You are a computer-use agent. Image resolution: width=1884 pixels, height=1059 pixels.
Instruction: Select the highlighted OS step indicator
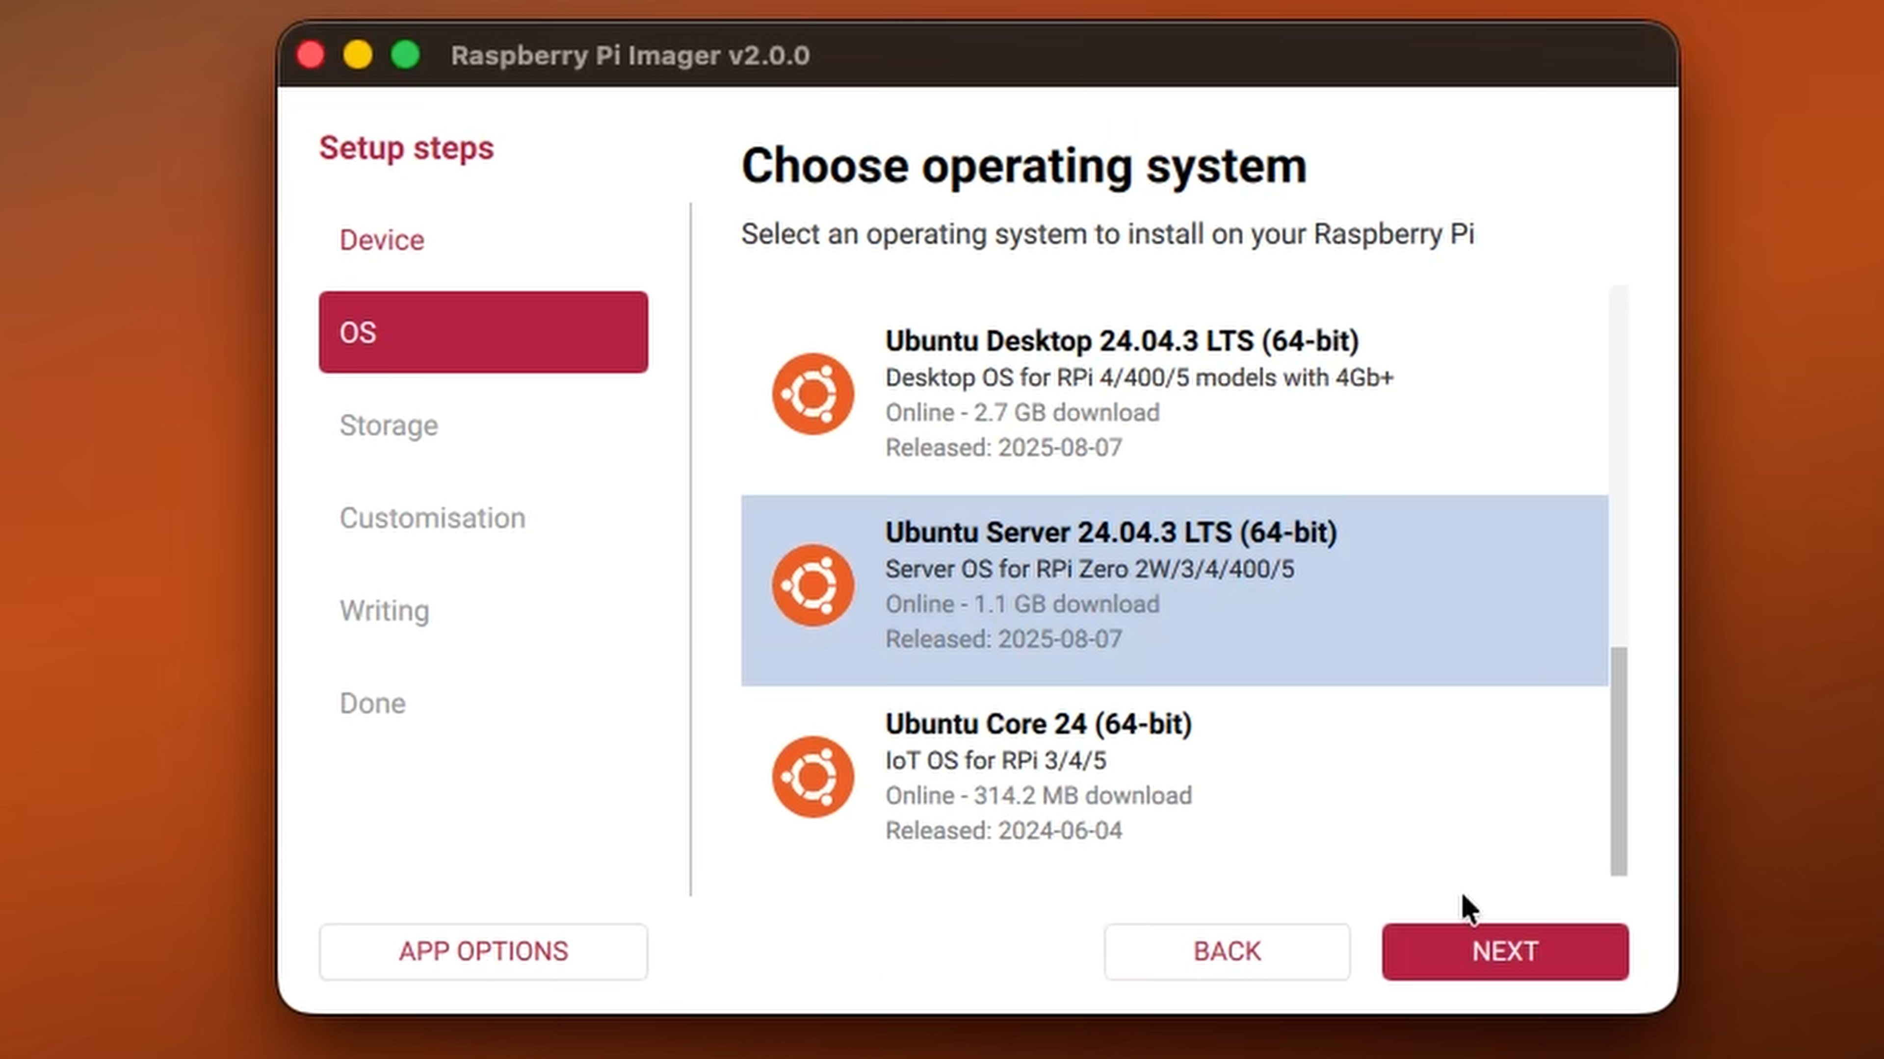coord(483,332)
